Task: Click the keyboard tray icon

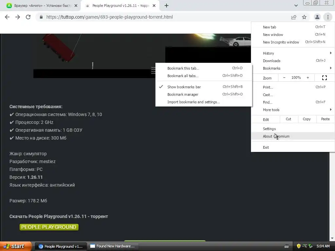Action: [287, 246]
